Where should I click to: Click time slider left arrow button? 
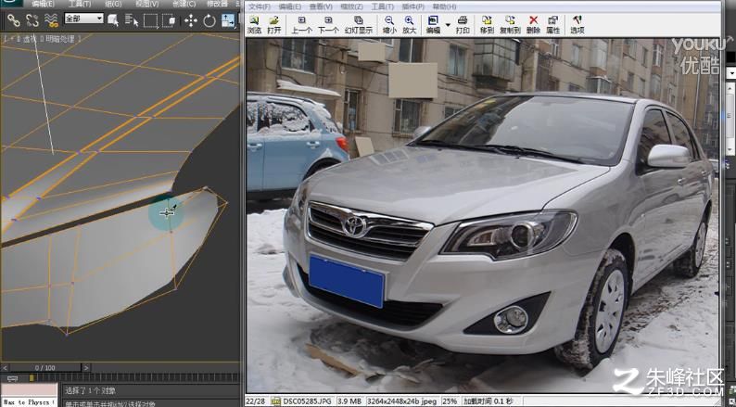pos(5,367)
